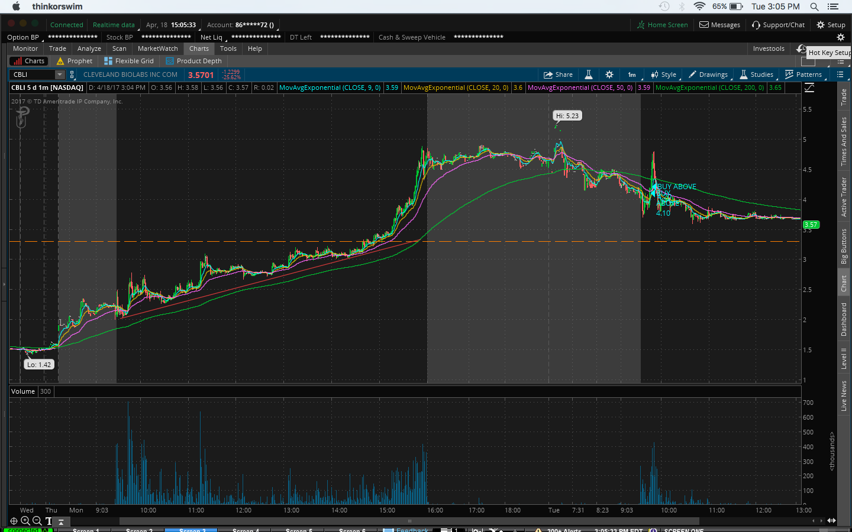Click the zoom in magnifier icon
Image resolution: width=852 pixels, height=532 pixels.
coord(25,521)
